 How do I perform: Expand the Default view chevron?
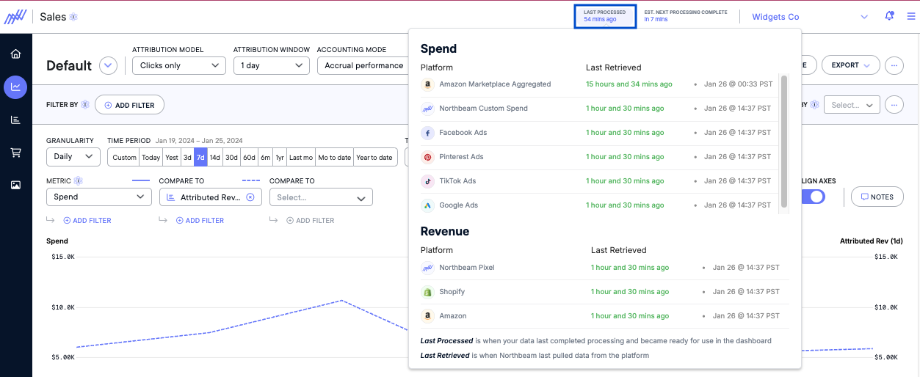point(108,65)
